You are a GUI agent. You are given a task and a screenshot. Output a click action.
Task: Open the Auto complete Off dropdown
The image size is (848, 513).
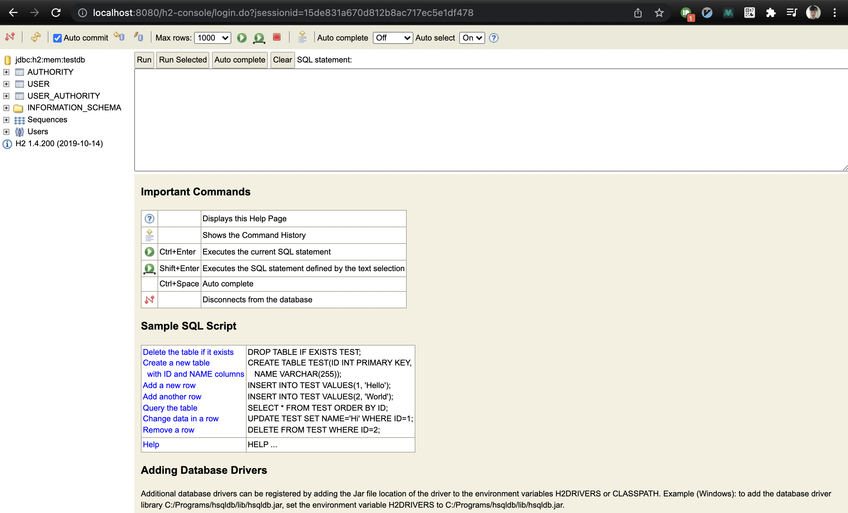pyautogui.click(x=392, y=38)
